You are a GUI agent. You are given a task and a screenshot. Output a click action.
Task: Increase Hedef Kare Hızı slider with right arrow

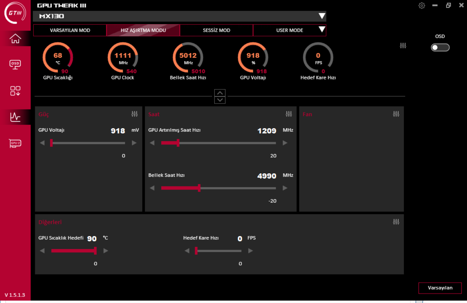251,251
